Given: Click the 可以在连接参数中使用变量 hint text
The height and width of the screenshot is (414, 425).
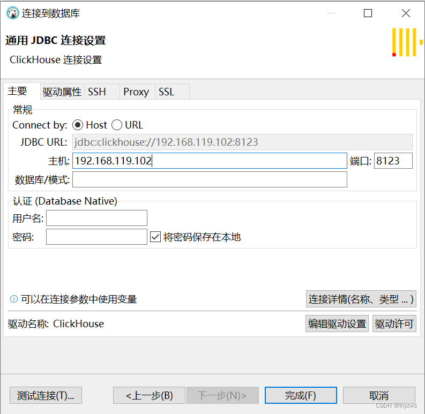Looking at the screenshot, I should coord(79,299).
